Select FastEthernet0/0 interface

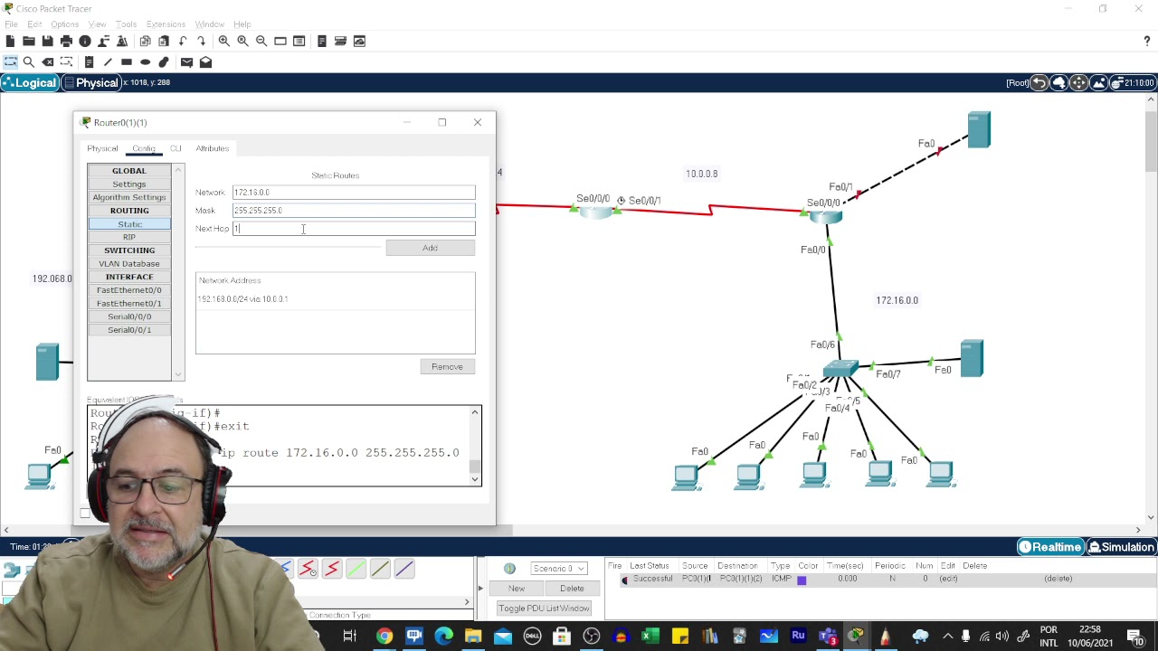pos(129,290)
